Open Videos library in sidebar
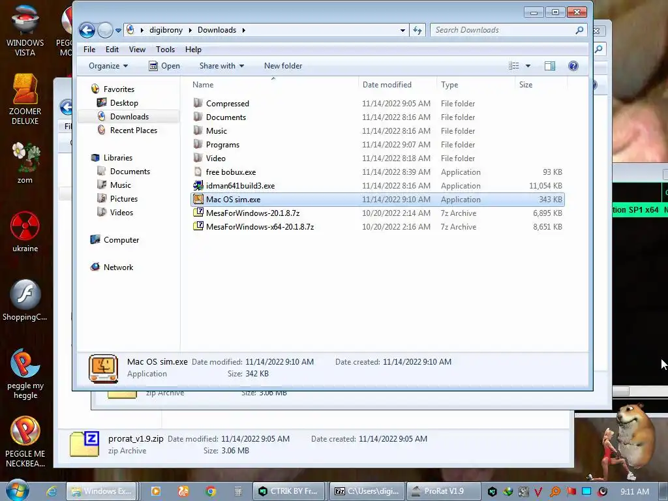The width and height of the screenshot is (668, 501). coord(121,212)
